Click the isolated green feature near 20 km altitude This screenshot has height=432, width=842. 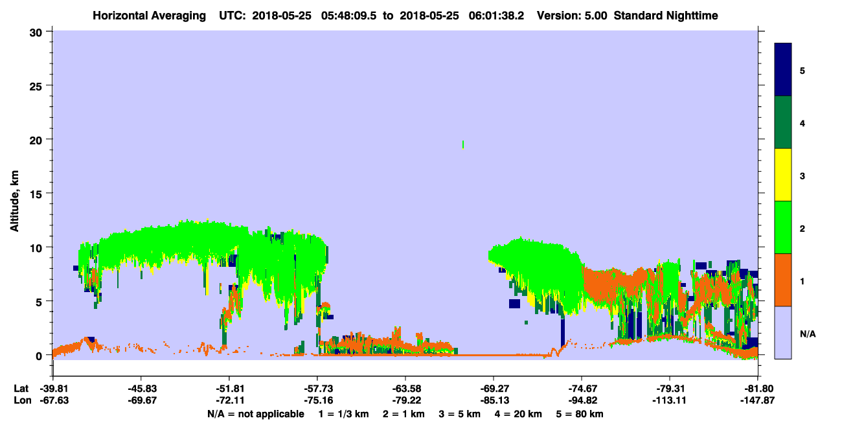[462, 144]
